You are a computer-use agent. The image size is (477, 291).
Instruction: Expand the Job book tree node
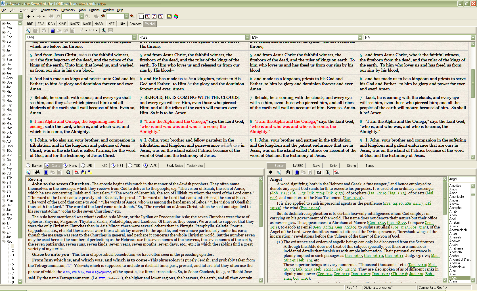pos(3,23)
